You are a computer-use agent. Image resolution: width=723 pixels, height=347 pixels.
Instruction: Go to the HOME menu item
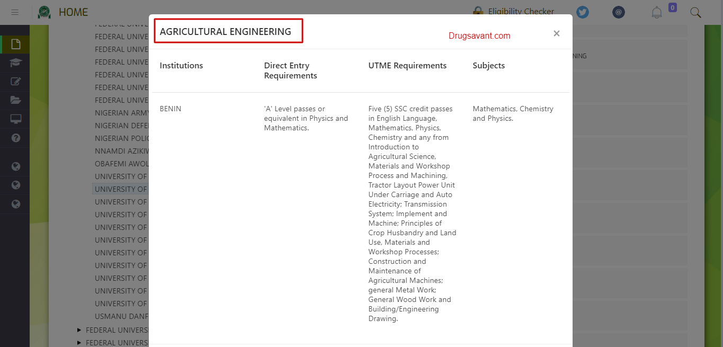[74, 12]
